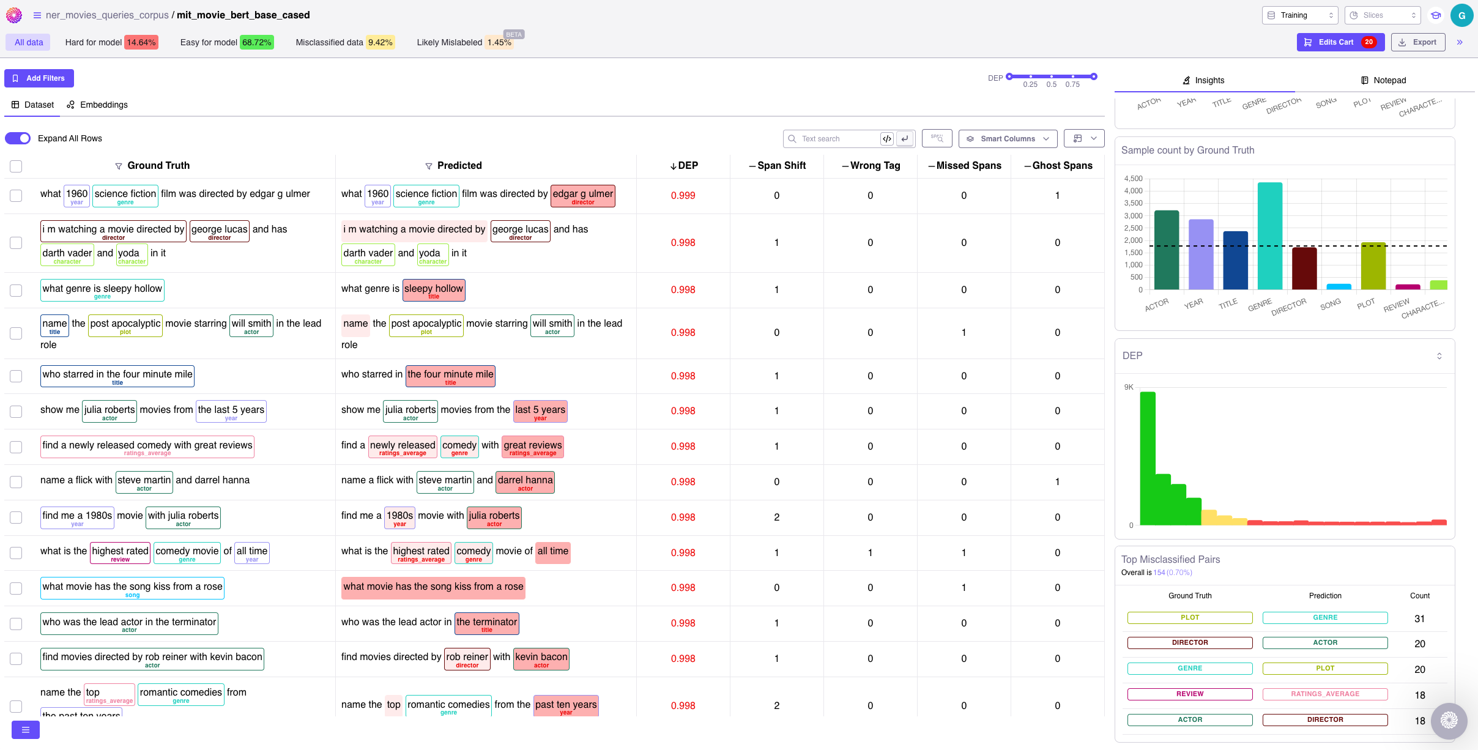Screen dimensions: 1478x750
Task: Click the span search icon button
Action: point(937,139)
